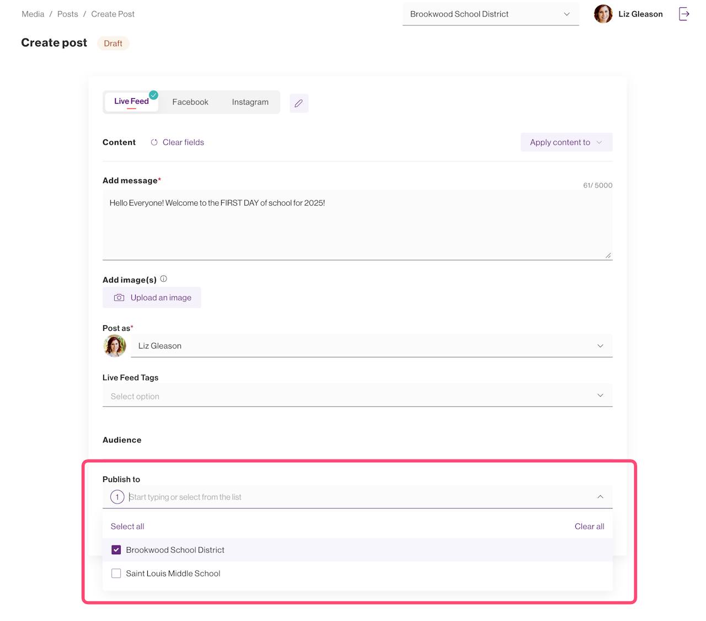Expand the Apply content to dropdown
This screenshot has width=706, height=621.
(566, 142)
